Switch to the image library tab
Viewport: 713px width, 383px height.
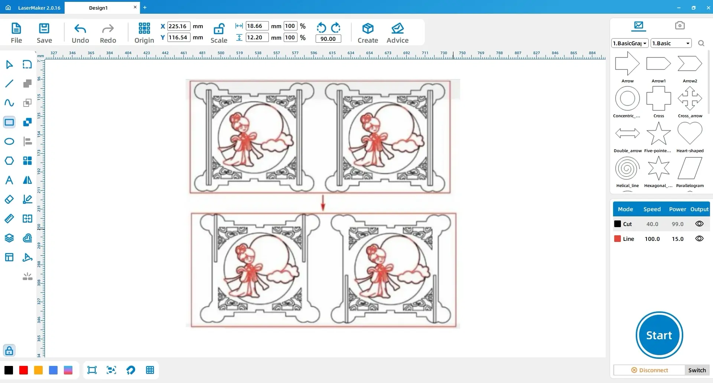tap(639, 26)
